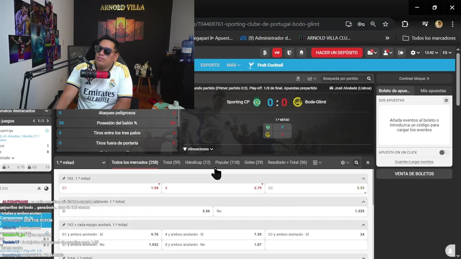
Task: Select the Todos los mercados (258) tab
Action: tap(135, 163)
